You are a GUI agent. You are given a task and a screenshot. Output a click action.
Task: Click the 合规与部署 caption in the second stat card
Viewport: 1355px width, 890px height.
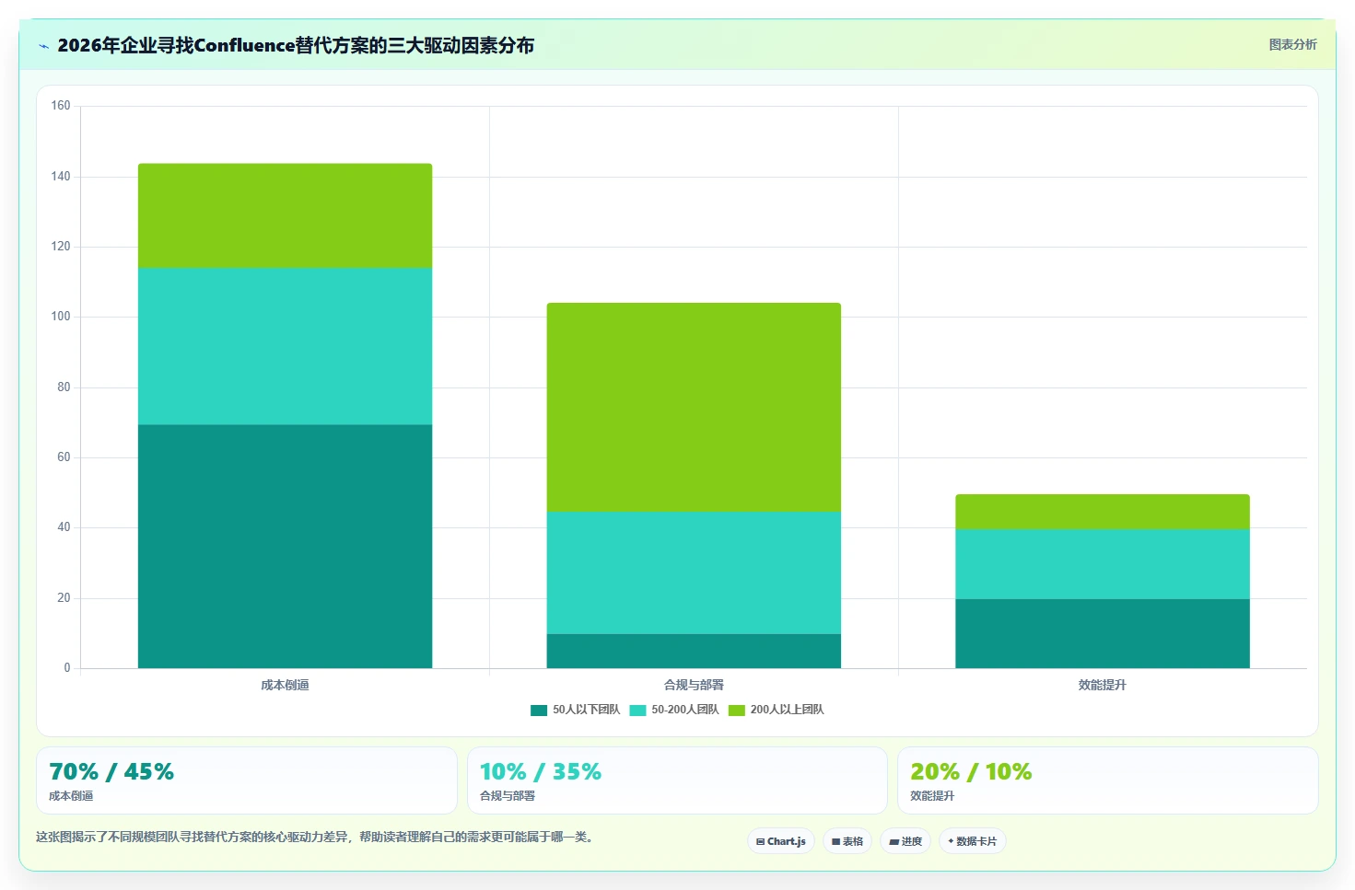coord(508,796)
